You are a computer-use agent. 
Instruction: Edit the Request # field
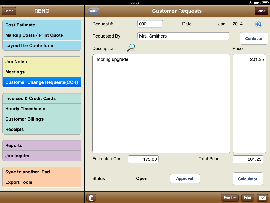coord(150,24)
